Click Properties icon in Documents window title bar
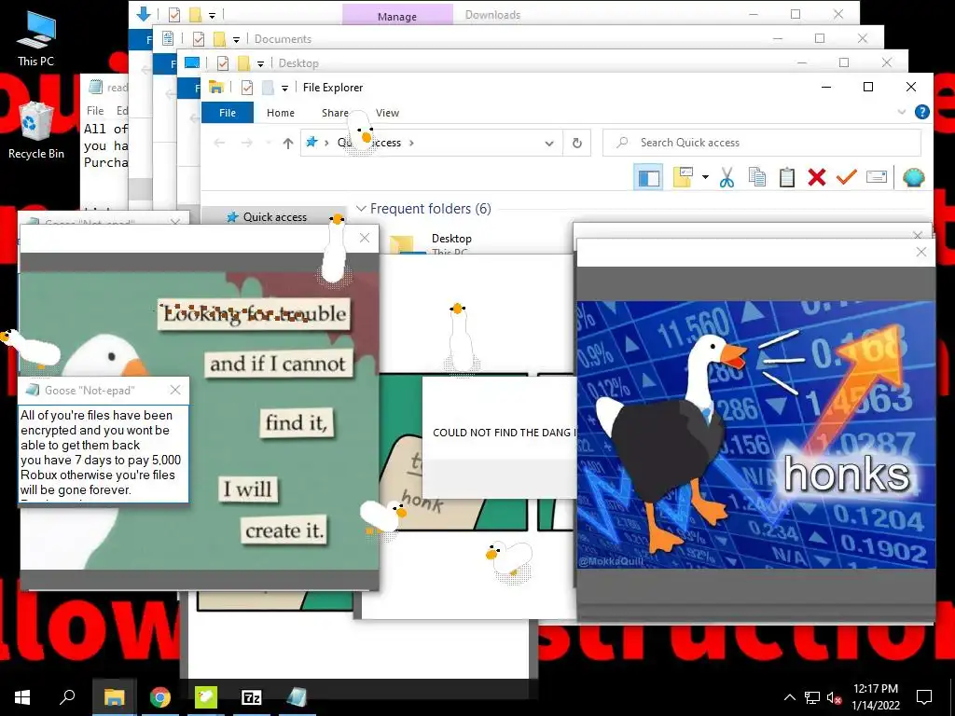This screenshot has width=955, height=716. [x=199, y=39]
